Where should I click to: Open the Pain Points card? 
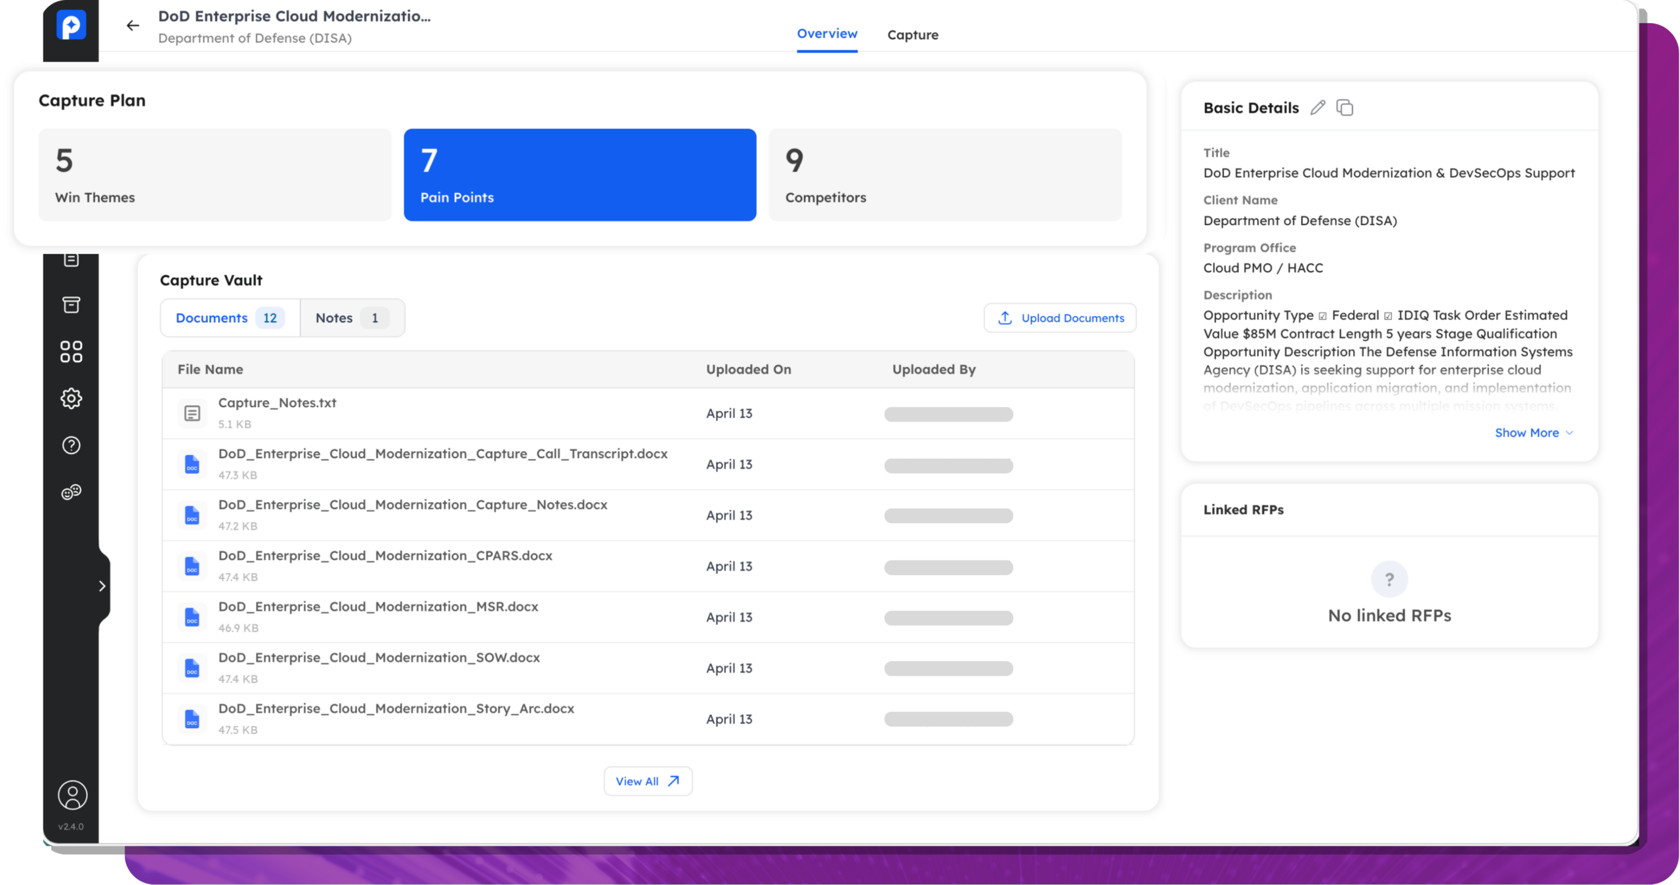click(579, 175)
